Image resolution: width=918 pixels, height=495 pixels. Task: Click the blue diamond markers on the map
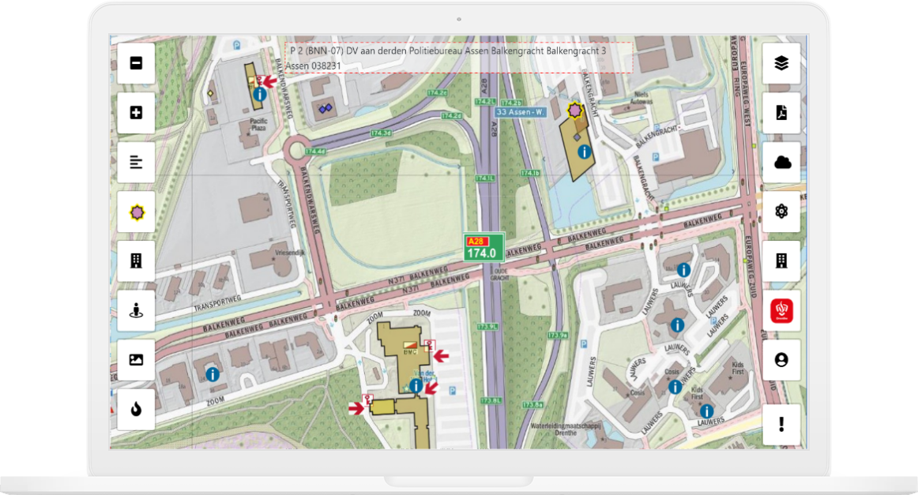[325, 108]
